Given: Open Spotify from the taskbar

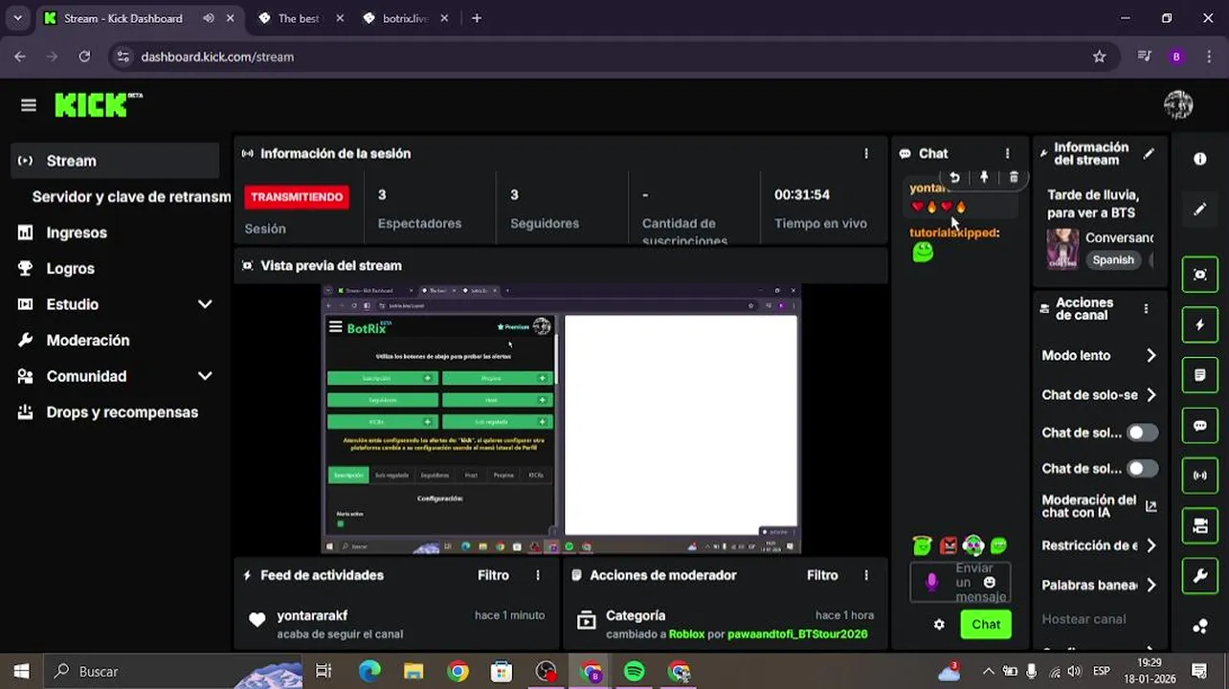Looking at the screenshot, I should pyautogui.click(x=634, y=672).
